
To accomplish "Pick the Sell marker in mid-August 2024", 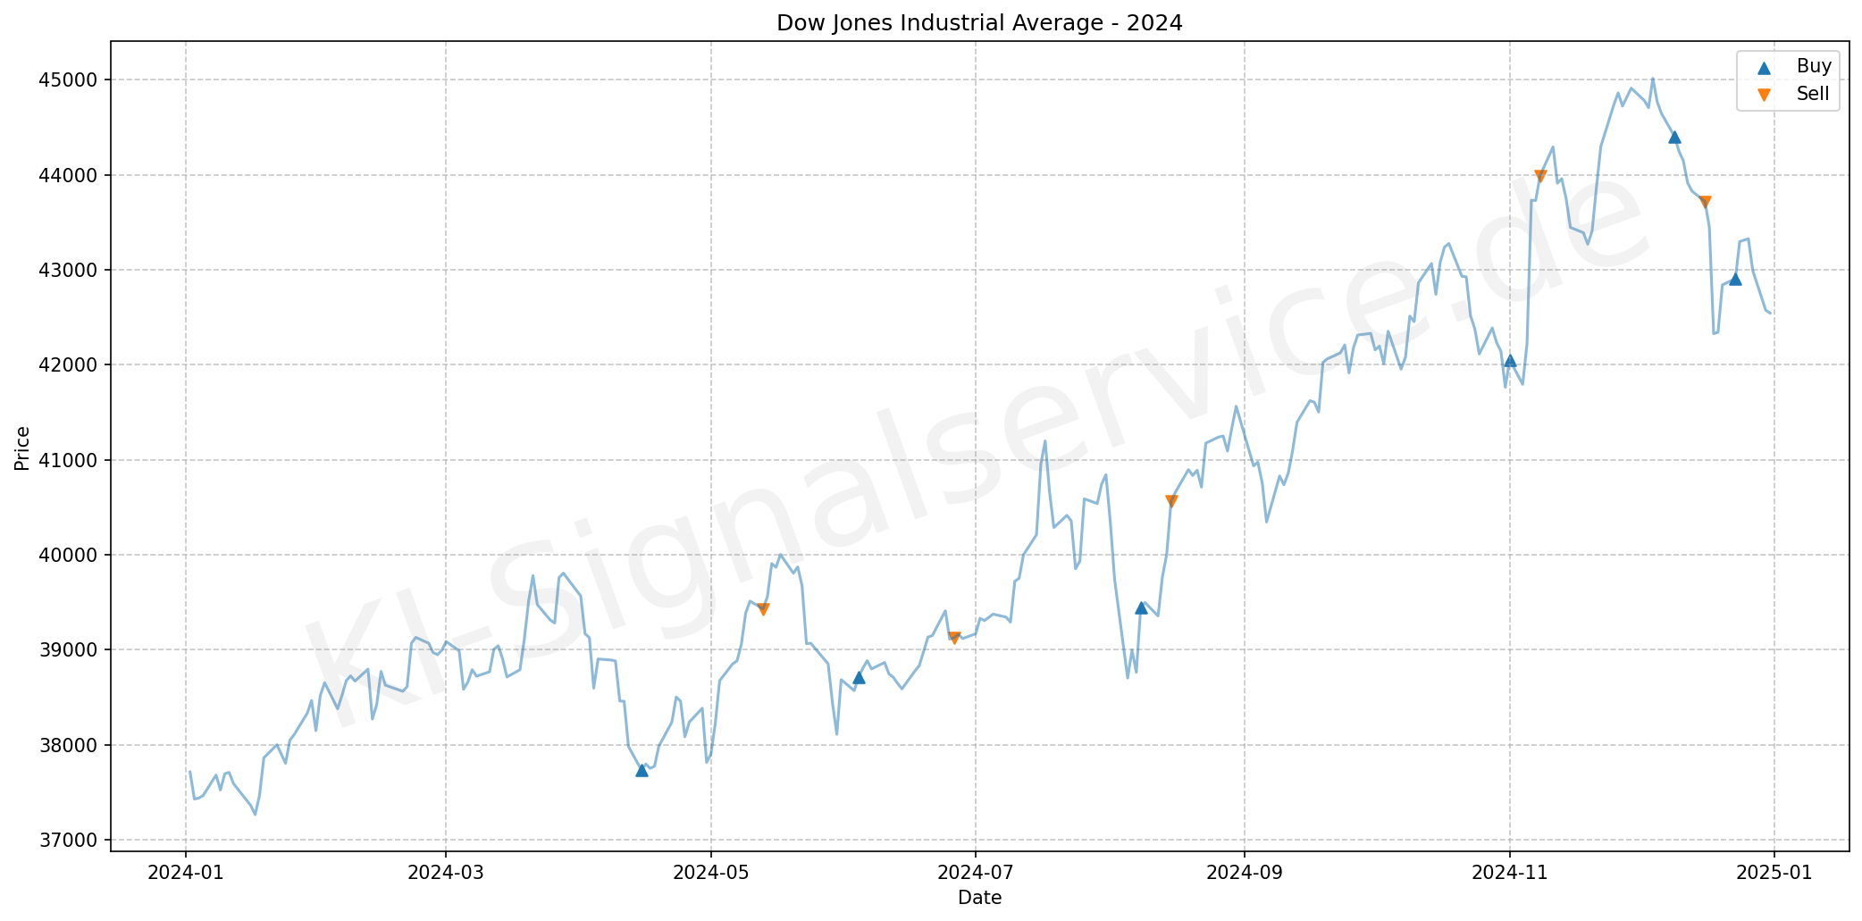I will tap(1171, 501).
